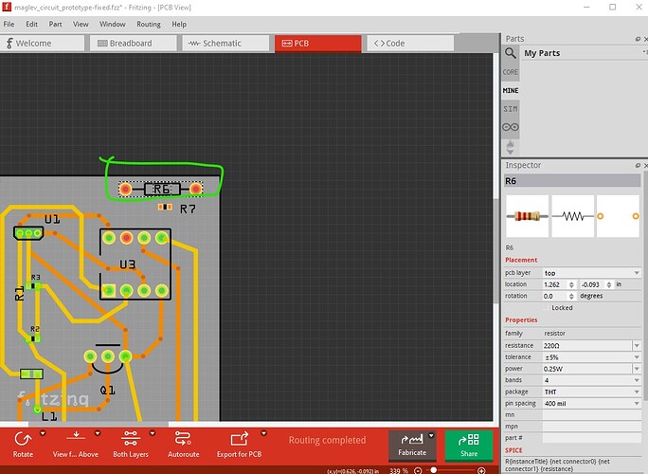The height and width of the screenshot is (474, 648).
Task: Click the mn property field
Action: 591,415
